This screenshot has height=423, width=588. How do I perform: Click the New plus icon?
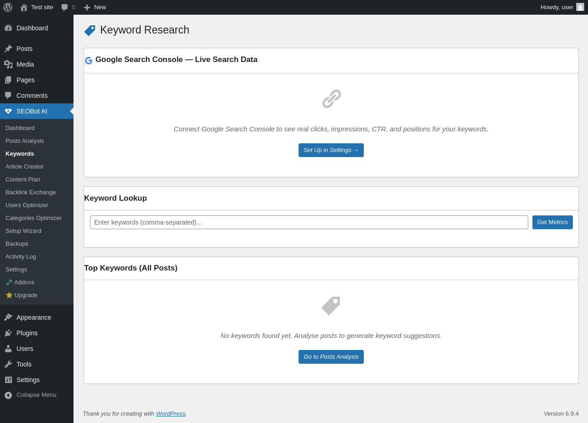click(87, 7)
